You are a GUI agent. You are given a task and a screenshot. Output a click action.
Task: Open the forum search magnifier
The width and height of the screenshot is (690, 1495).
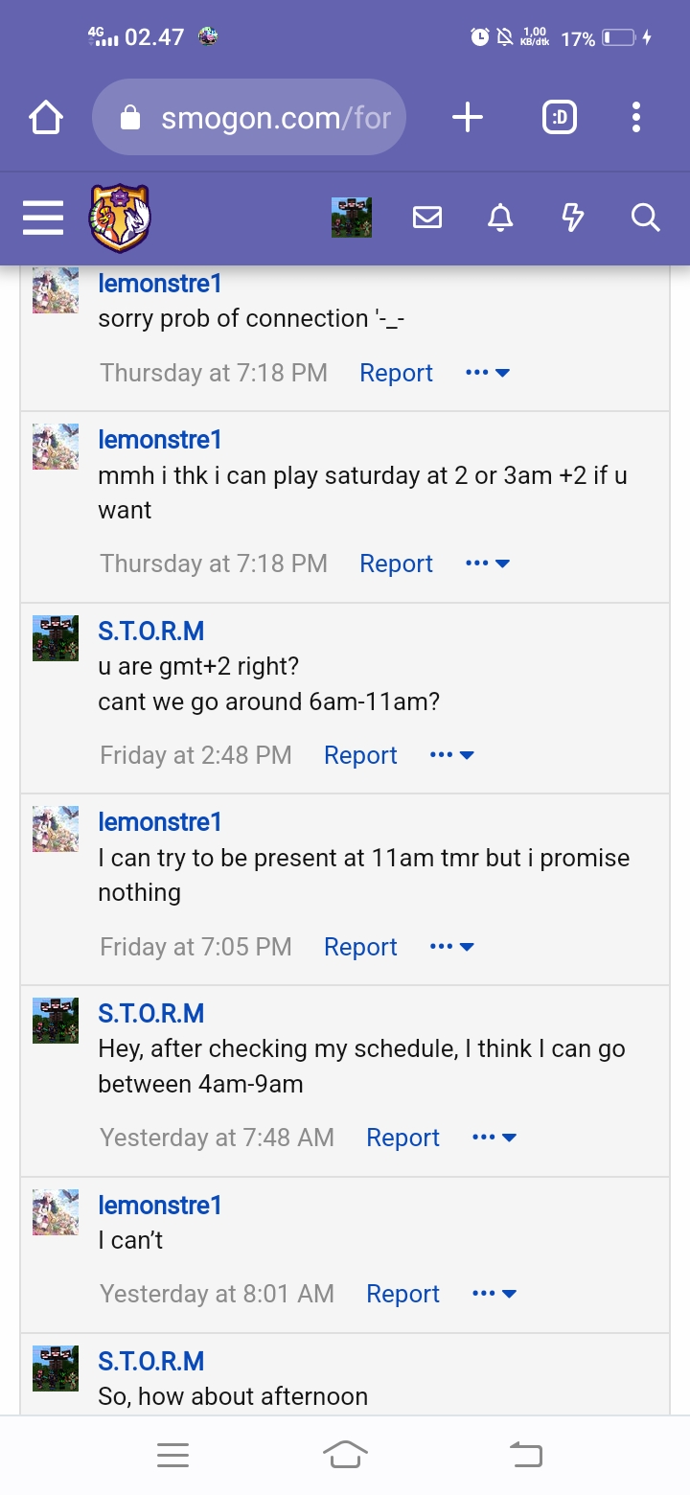coord(645,218)
